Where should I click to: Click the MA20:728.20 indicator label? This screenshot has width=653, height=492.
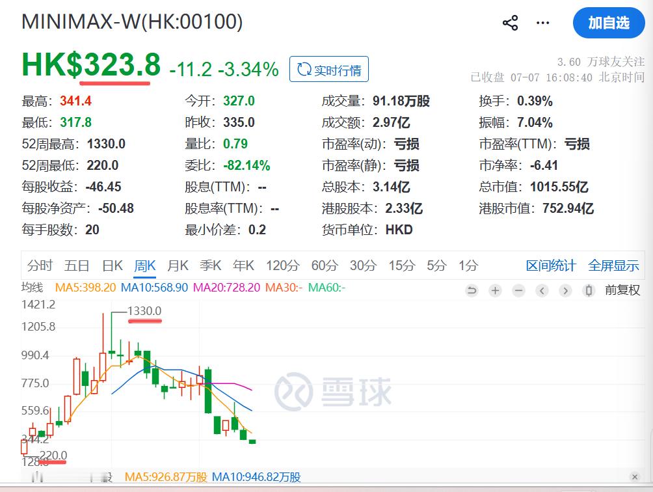click(x=226, y=288)
